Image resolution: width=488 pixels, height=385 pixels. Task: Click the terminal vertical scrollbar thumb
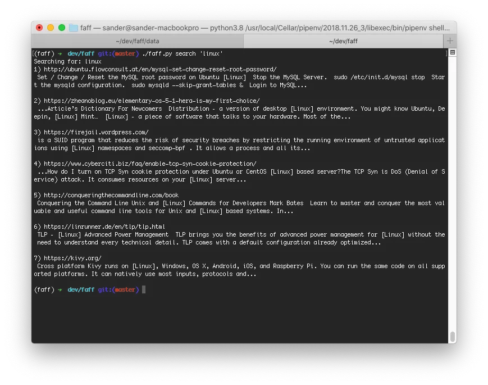[x=453, y=337]
